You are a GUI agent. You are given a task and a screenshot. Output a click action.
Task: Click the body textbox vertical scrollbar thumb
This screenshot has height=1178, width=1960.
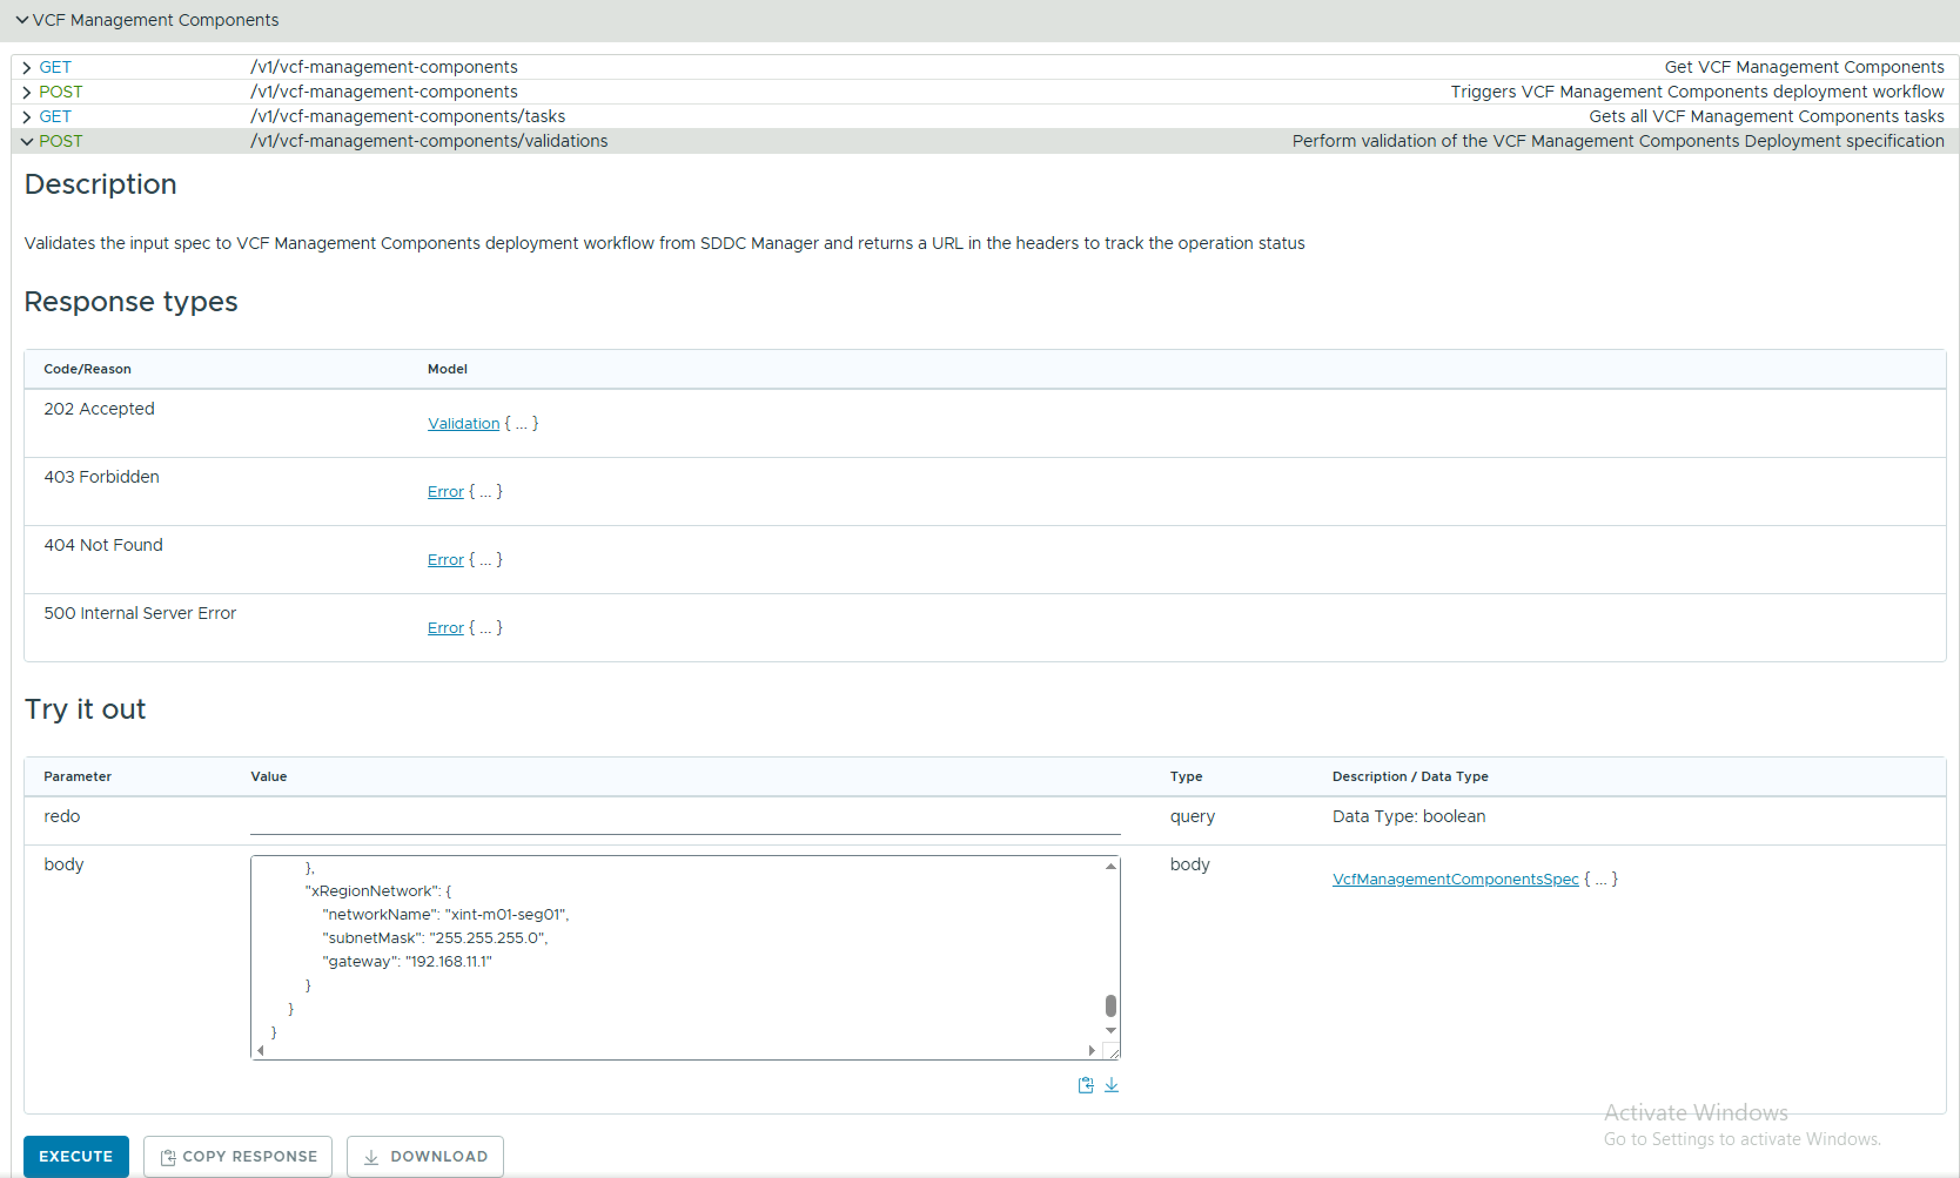tap(1110, 1005)
